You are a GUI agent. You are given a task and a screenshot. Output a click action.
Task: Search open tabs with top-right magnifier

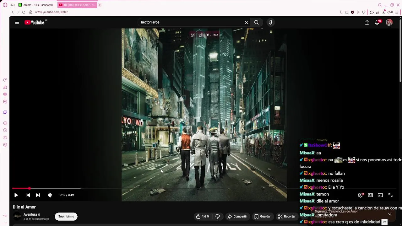click(380, 5)
